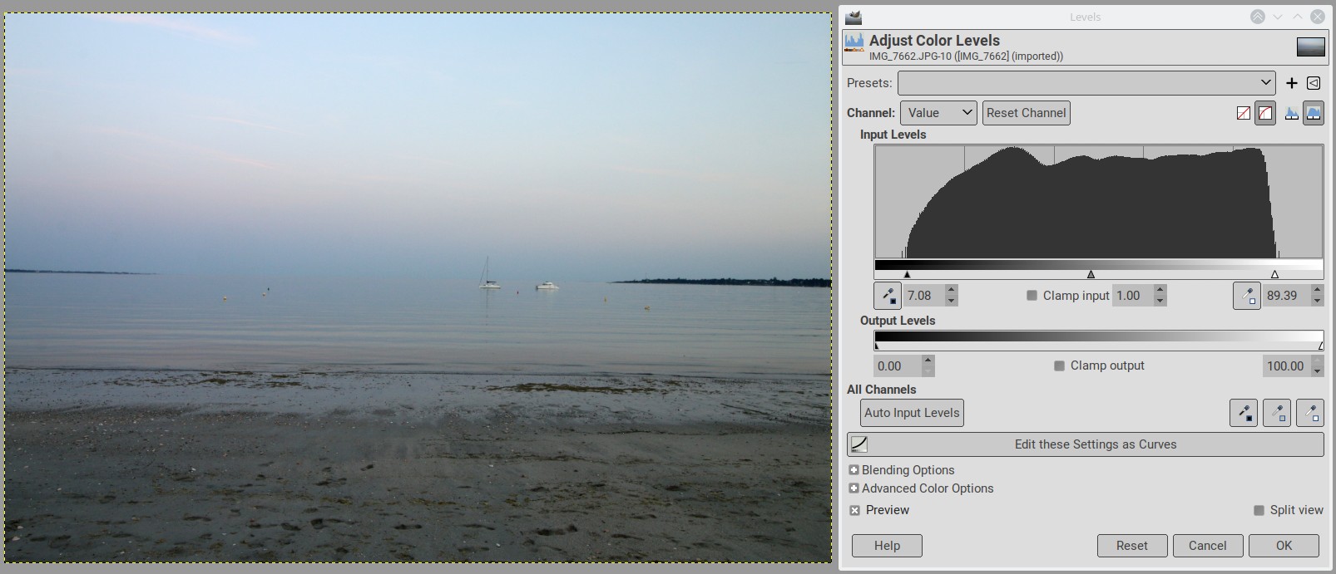Click the layer preview thumbnail in dialog header
The width and height of the screenshot is (1336, 574).
coord(1311,47)
